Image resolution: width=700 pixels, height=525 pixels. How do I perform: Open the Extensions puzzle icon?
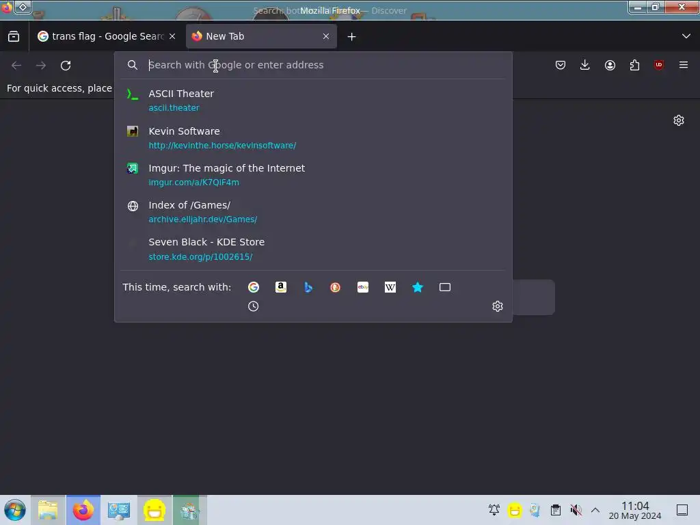634,65
